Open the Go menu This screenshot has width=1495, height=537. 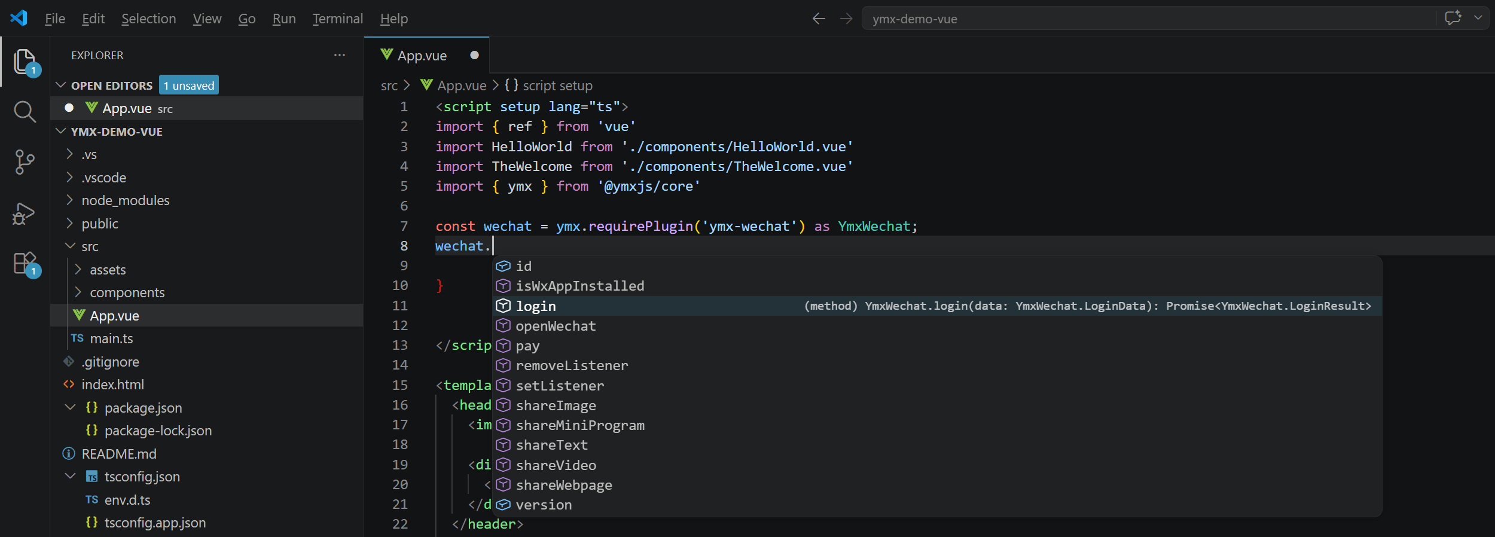pyautogui.click(x=247, y=19)
